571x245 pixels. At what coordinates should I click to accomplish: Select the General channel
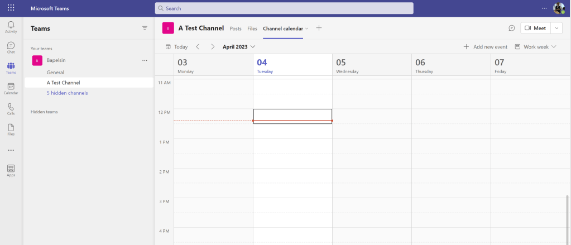point(55,73)
